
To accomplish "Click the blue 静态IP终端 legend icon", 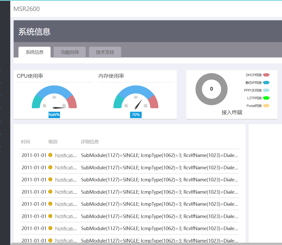I will (x=266, y=83).
